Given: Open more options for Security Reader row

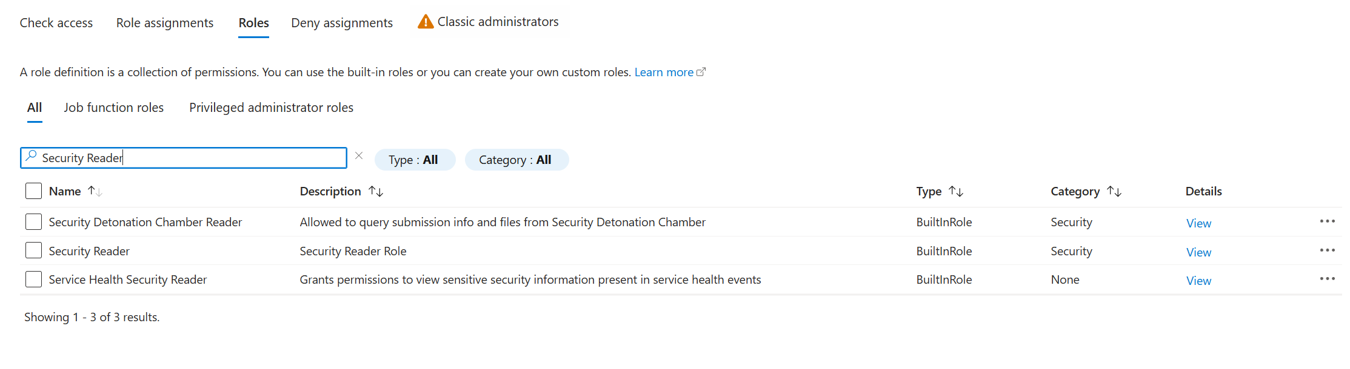Looking at the screenshot, I should [x=1328, y=250].
